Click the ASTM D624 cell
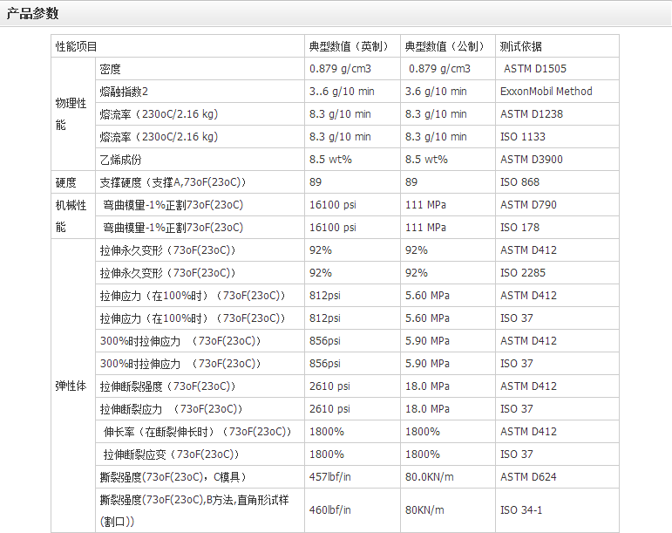This screenshot has width=672, height=533. click(x=557, y=477)
